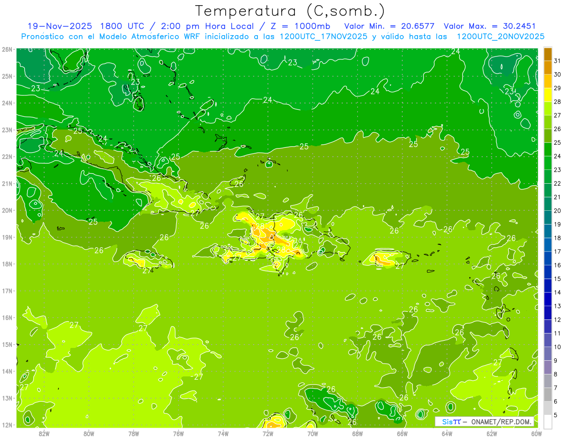Click the 16N latitude axis label
The width and height of the screenshot is (570, 440).
coord(7,318)
